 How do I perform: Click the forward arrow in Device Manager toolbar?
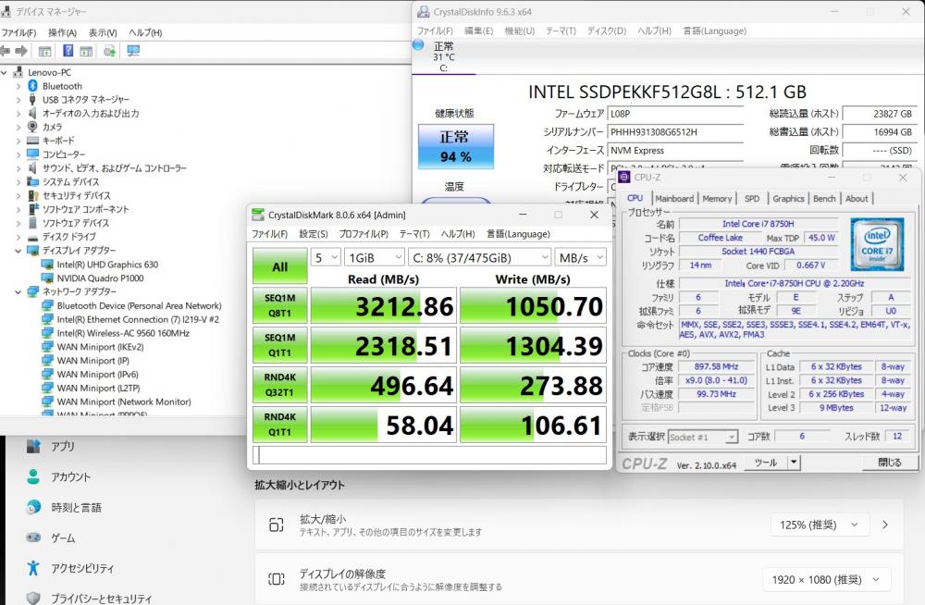click(x=21, y=52)
